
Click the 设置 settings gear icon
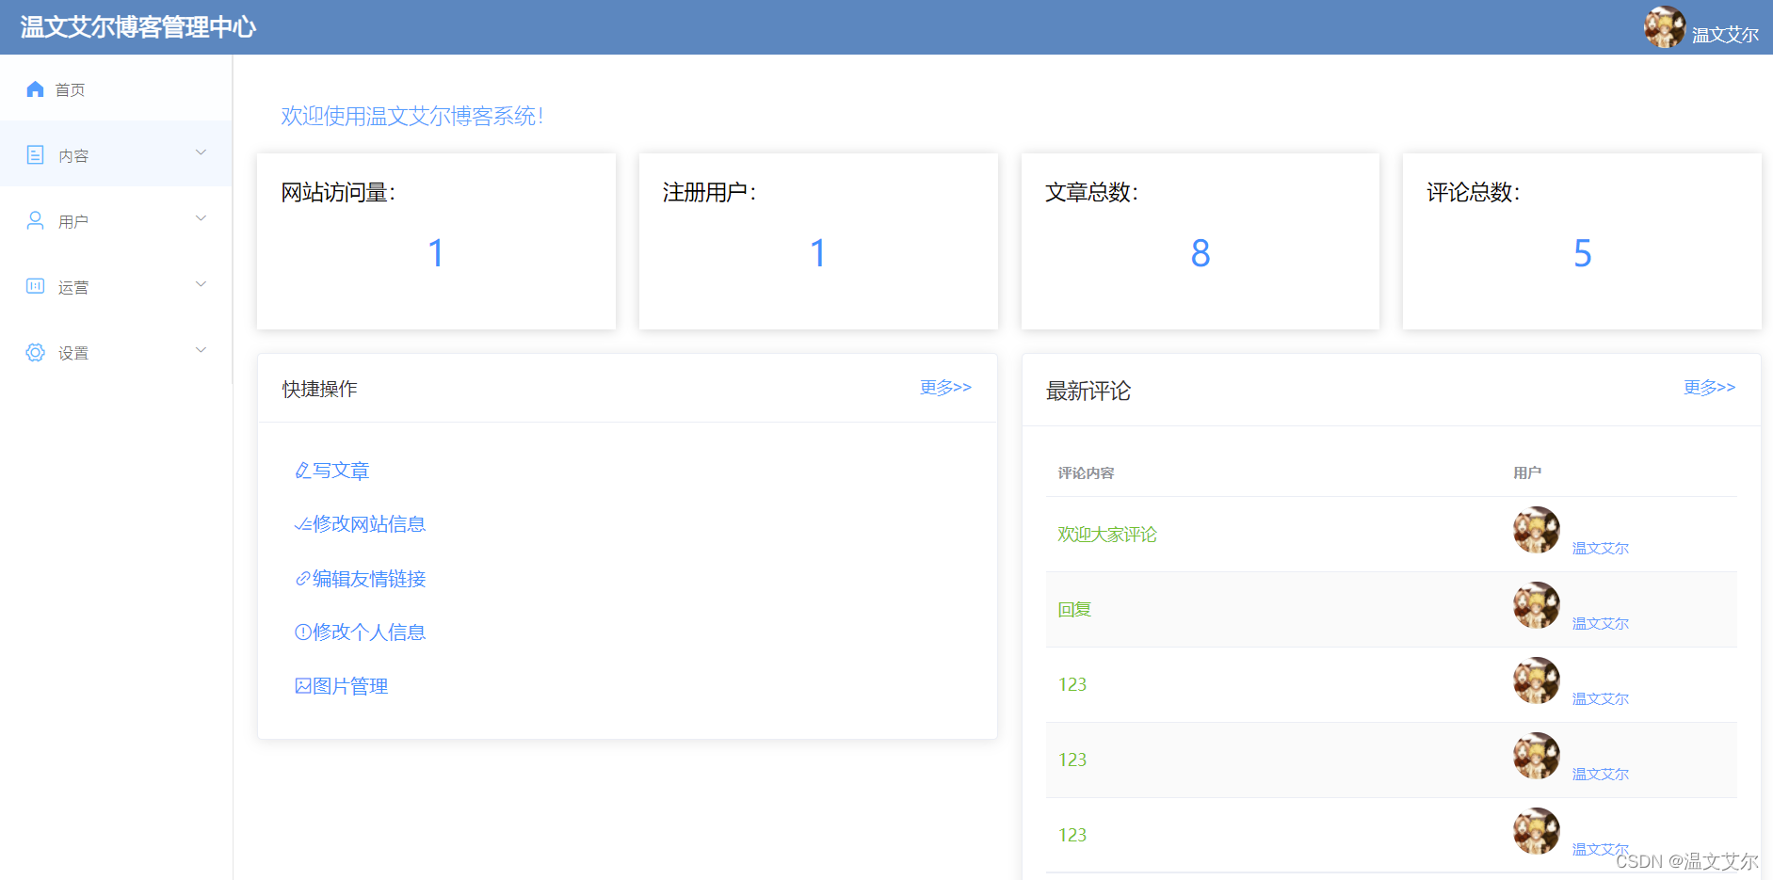click(36, 352)
